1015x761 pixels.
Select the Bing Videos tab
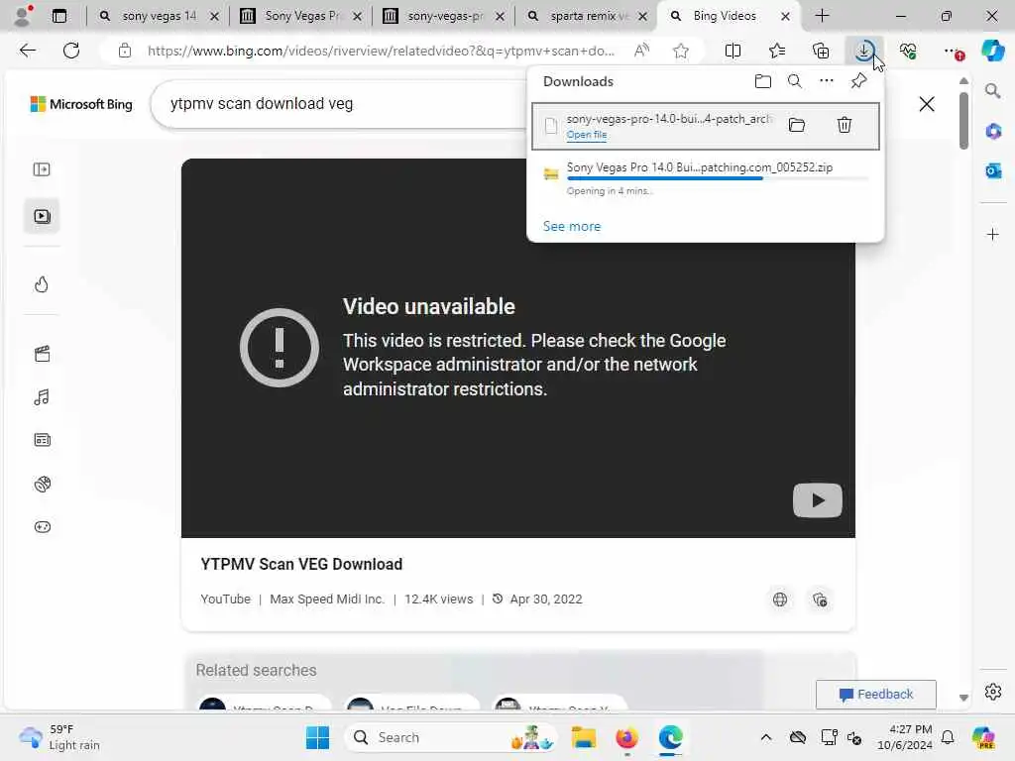pos(724,16)
